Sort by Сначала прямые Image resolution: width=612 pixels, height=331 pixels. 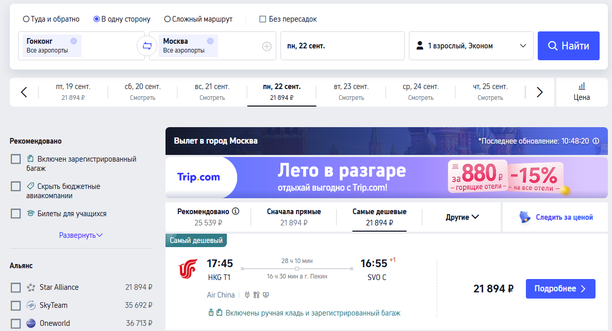click(x=294, y=217)
